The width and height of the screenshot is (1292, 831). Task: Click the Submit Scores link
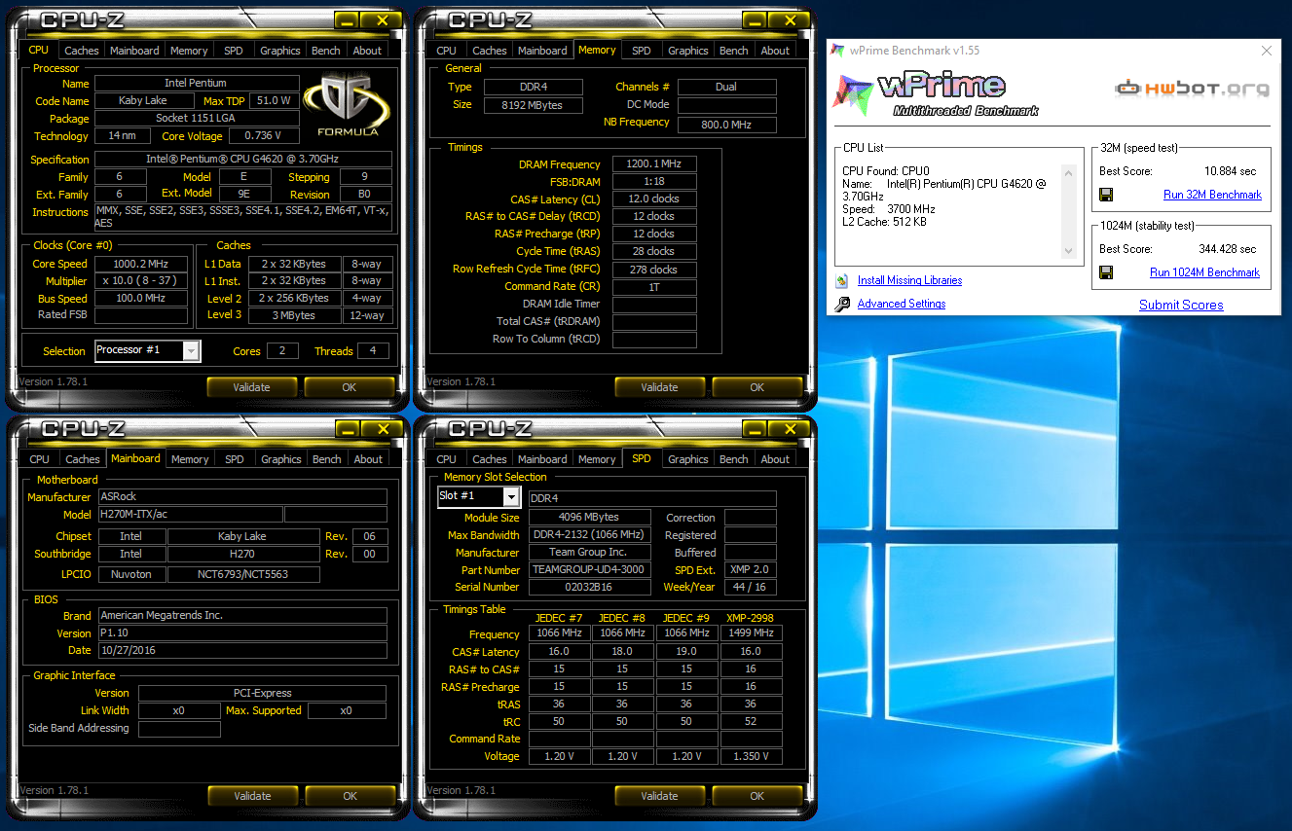pyautogui.click(x=1181, y=305)
